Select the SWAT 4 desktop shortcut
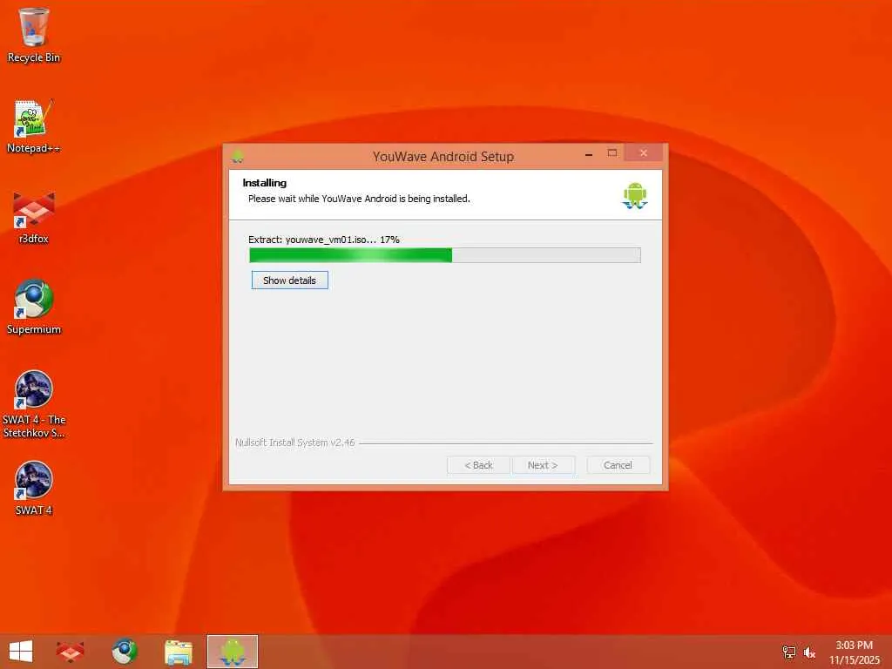This screenshot has width=892, height=669. coord(34,488)
